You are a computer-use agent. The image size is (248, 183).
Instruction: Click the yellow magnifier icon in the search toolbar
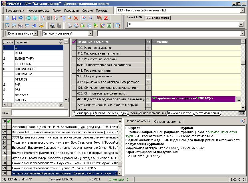(x=42, y=26)
